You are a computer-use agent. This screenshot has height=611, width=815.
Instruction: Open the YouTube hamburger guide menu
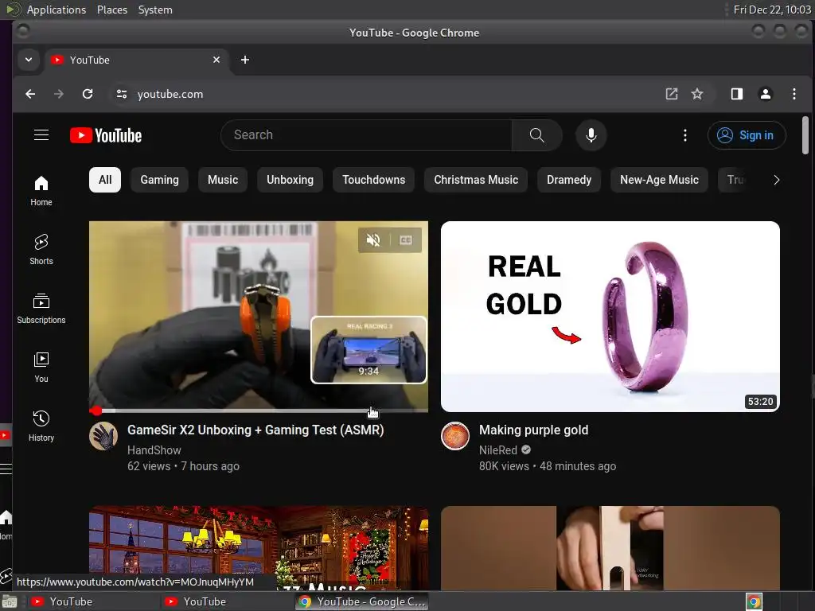pos(41,135)
